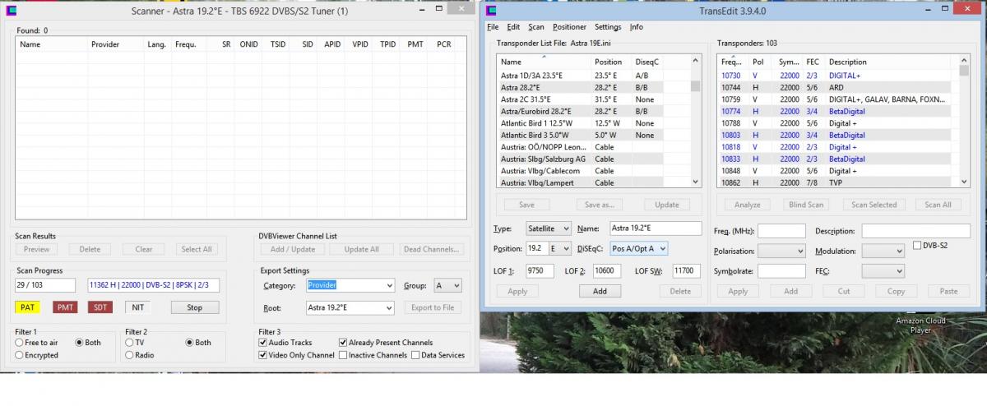
Task: Select the Astra 28.2°E row in the list
Action: pos(594,87)
